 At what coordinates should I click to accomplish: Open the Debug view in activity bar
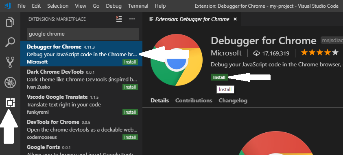[10, 83]
